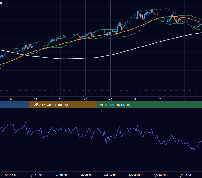Click hour label 4 on price chart axis
The width and height of the screenshot is (202, 178).
pyautogui.click(x=185, y=99)
